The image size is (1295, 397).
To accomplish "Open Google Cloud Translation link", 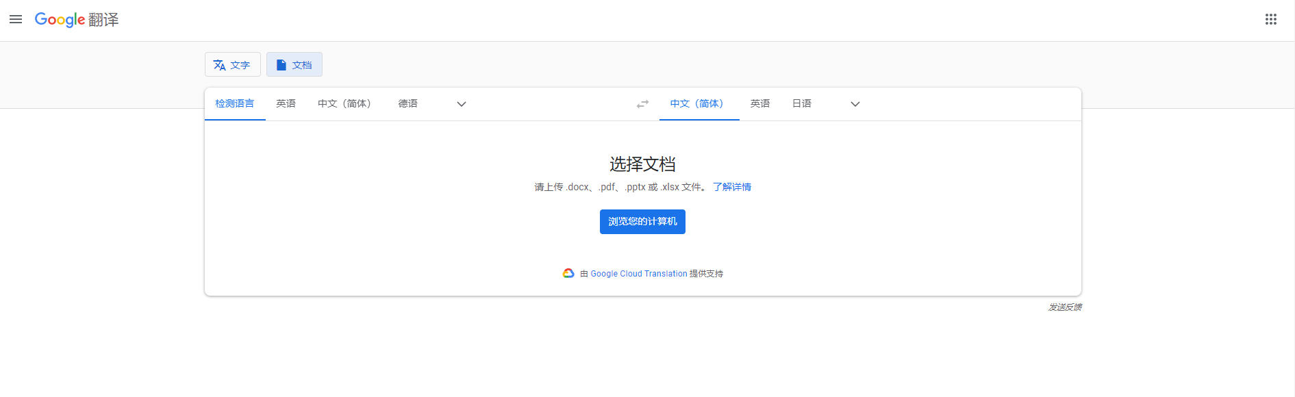I will pyautogui.click(x=639, y=274).
